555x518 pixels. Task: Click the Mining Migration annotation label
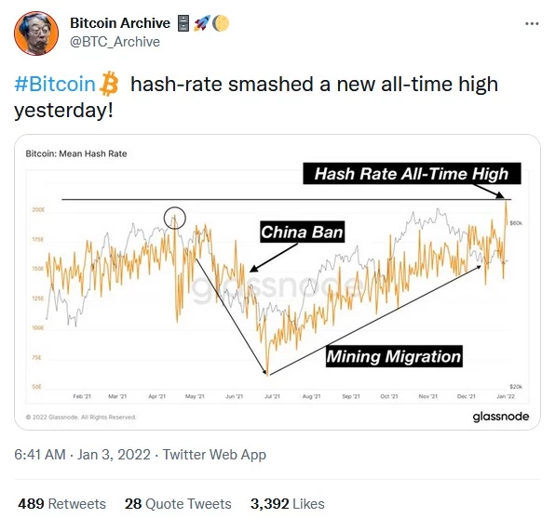pos(394,356)
